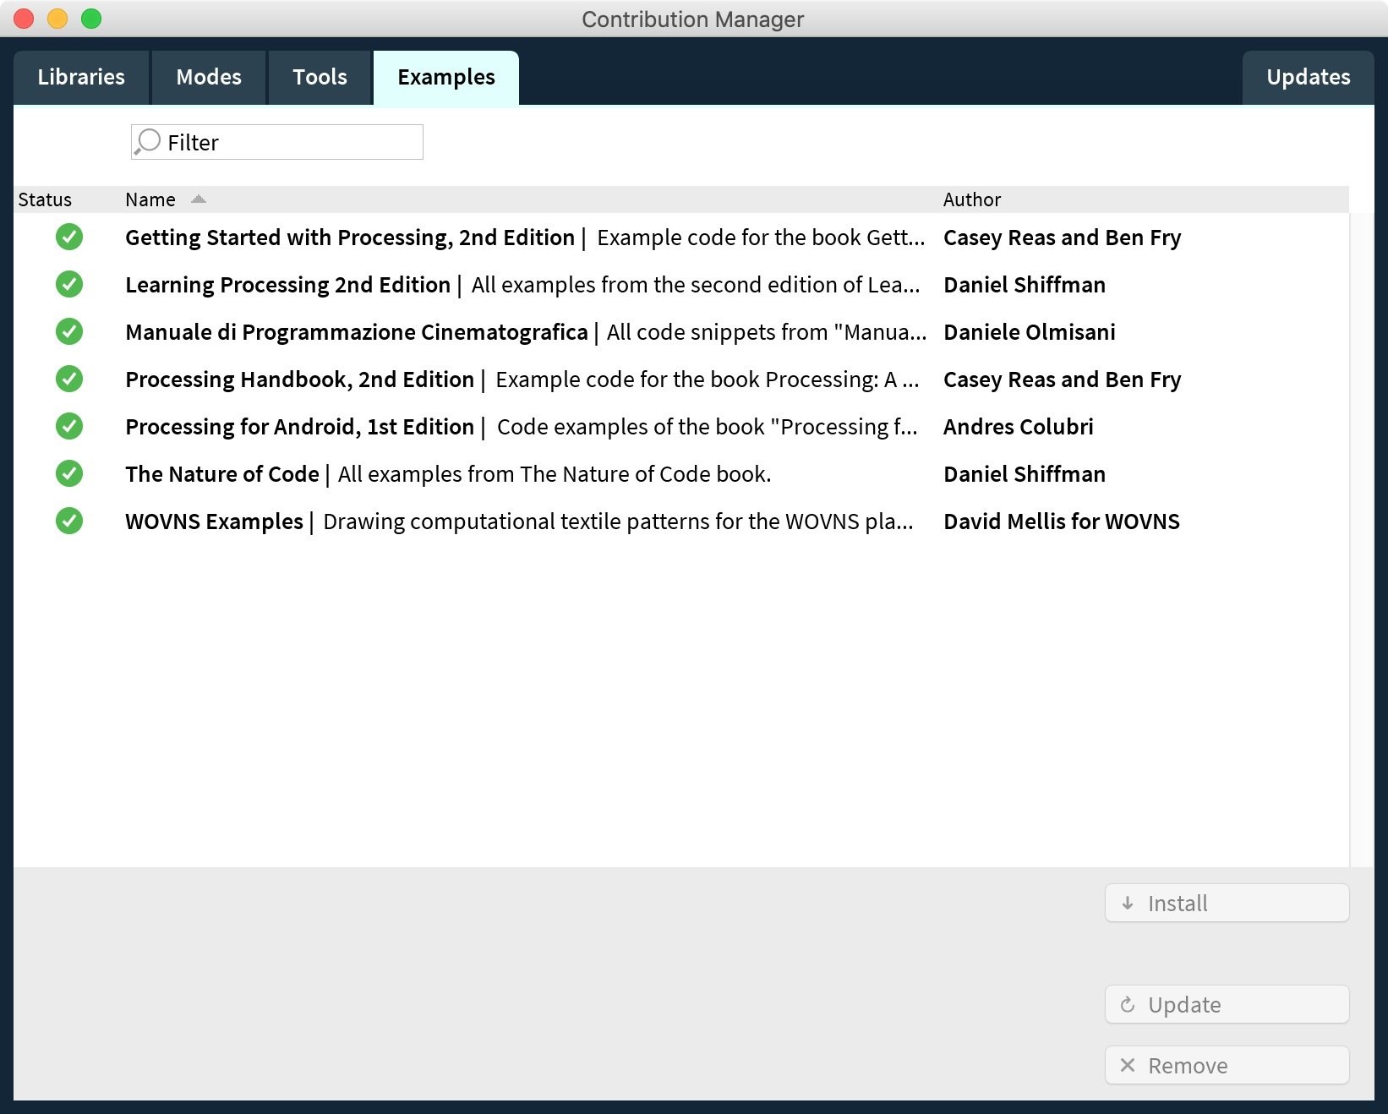Click the description 'All code snippets from "Manua...'
Image resolution: width=1388 pixels, height=1114 pixels.
(x=767, y=332)
